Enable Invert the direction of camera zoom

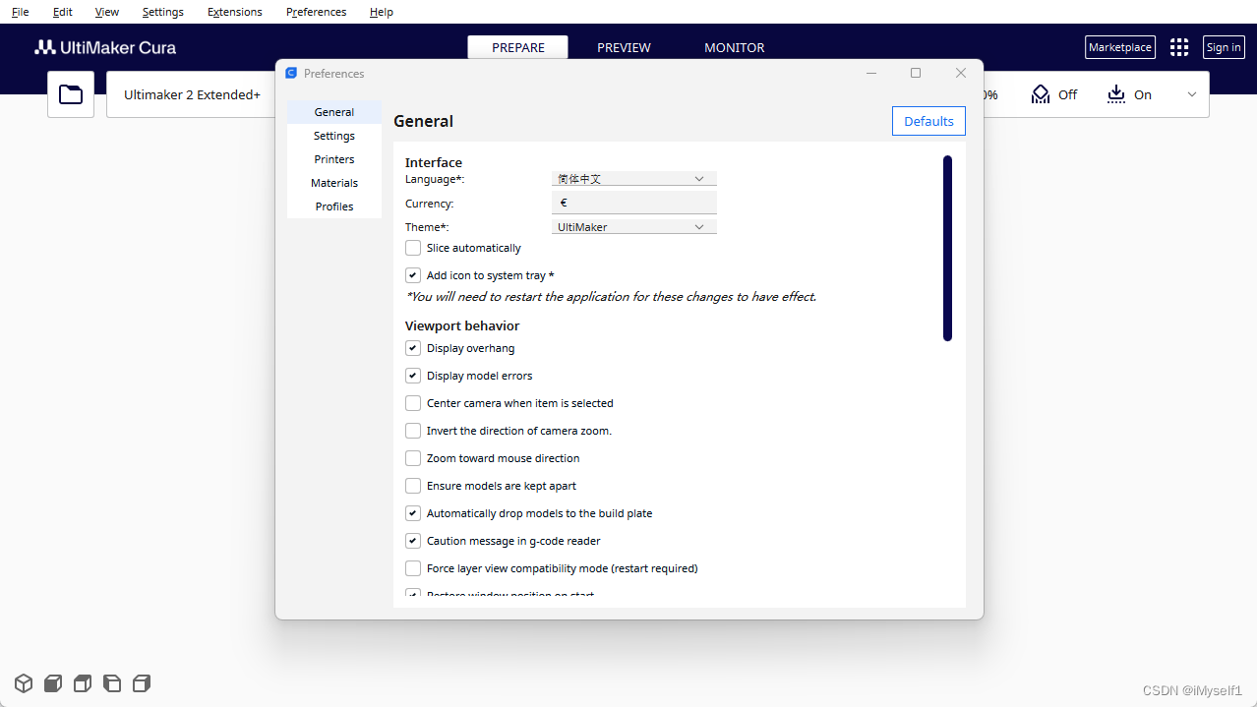tap(413, 431)
